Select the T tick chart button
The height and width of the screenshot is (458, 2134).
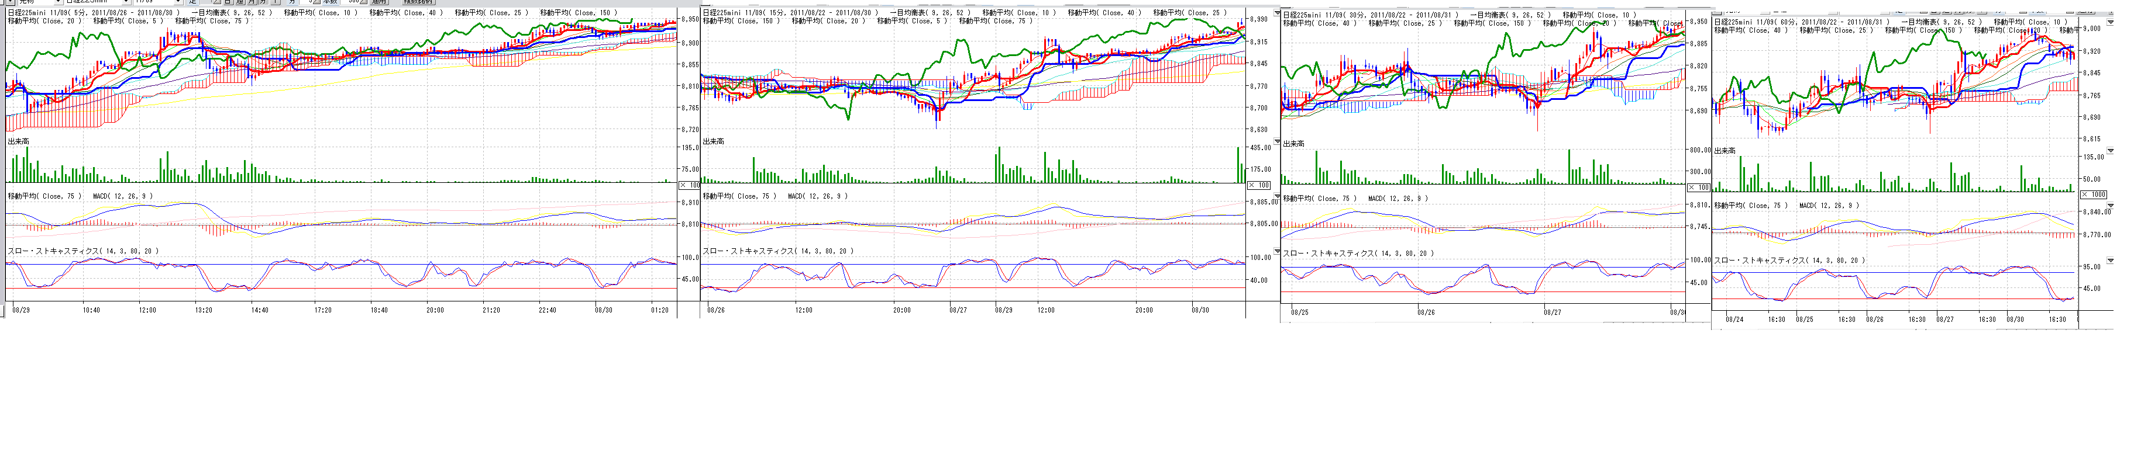pos(275,2)
